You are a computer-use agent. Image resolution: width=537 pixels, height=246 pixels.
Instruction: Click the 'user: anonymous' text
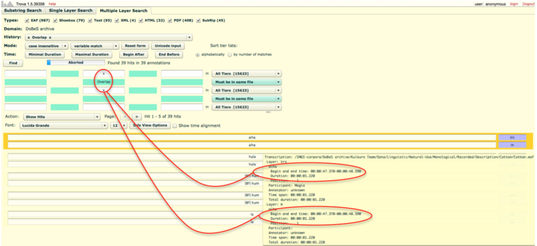click(490, 4)
